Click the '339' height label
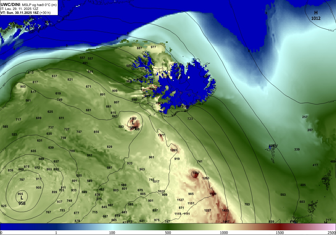 pyautogui.click(x=297, y=149)
